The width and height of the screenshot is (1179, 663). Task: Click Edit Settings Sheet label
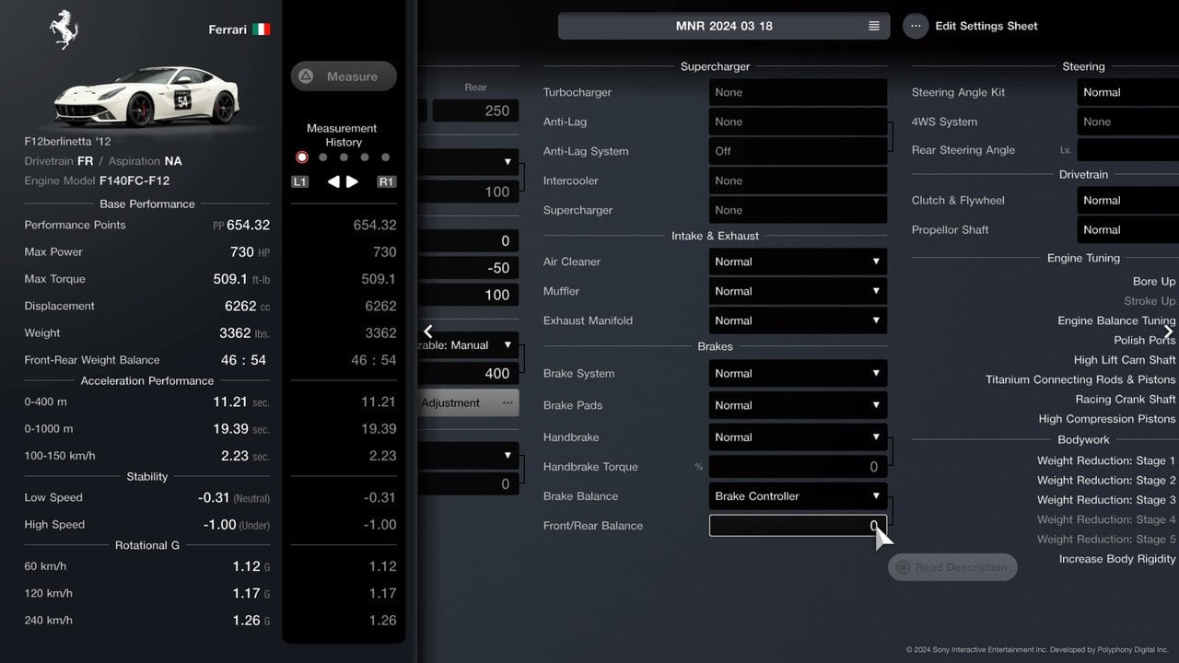coord(986,26)
